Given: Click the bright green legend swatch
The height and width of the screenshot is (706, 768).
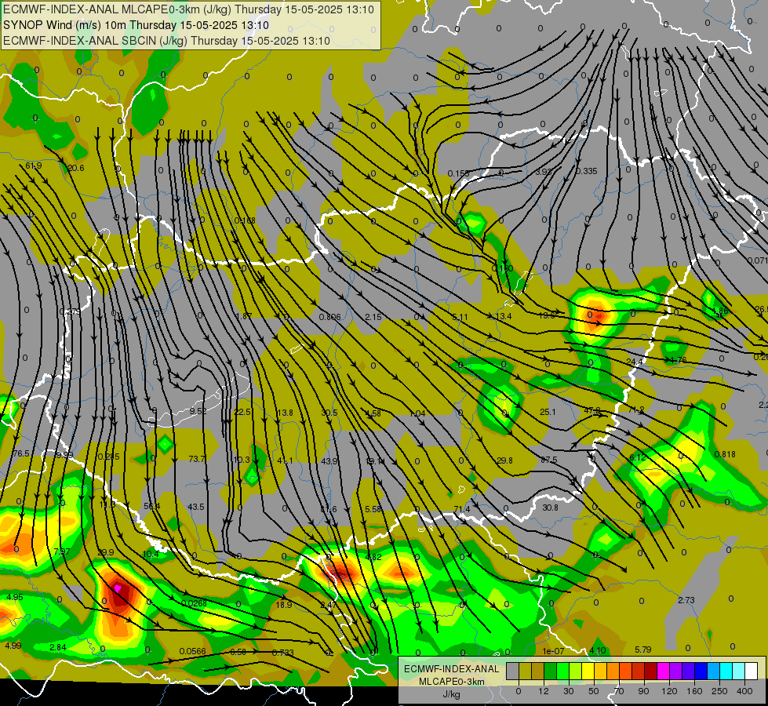Looking at the screenshot, I should pyautogui.click(x=562, y=671).
